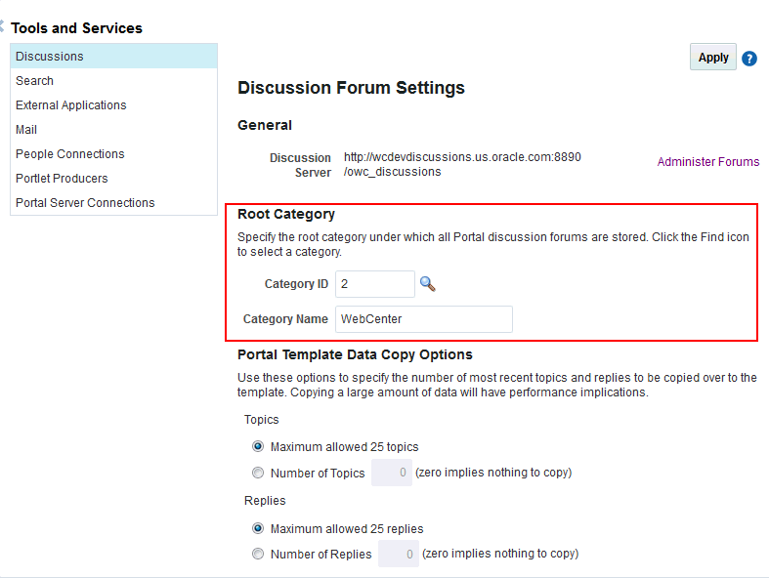Focus the Category ID field
Image resolution: width=769 pixels, height=578 pixels.
374,284
